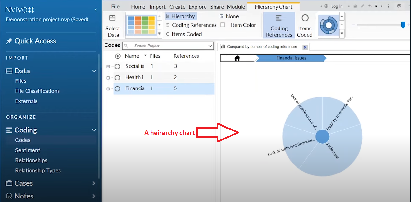411x202 pixels.
Task: Select the Coding References radio option
Action: click(191, 25)
